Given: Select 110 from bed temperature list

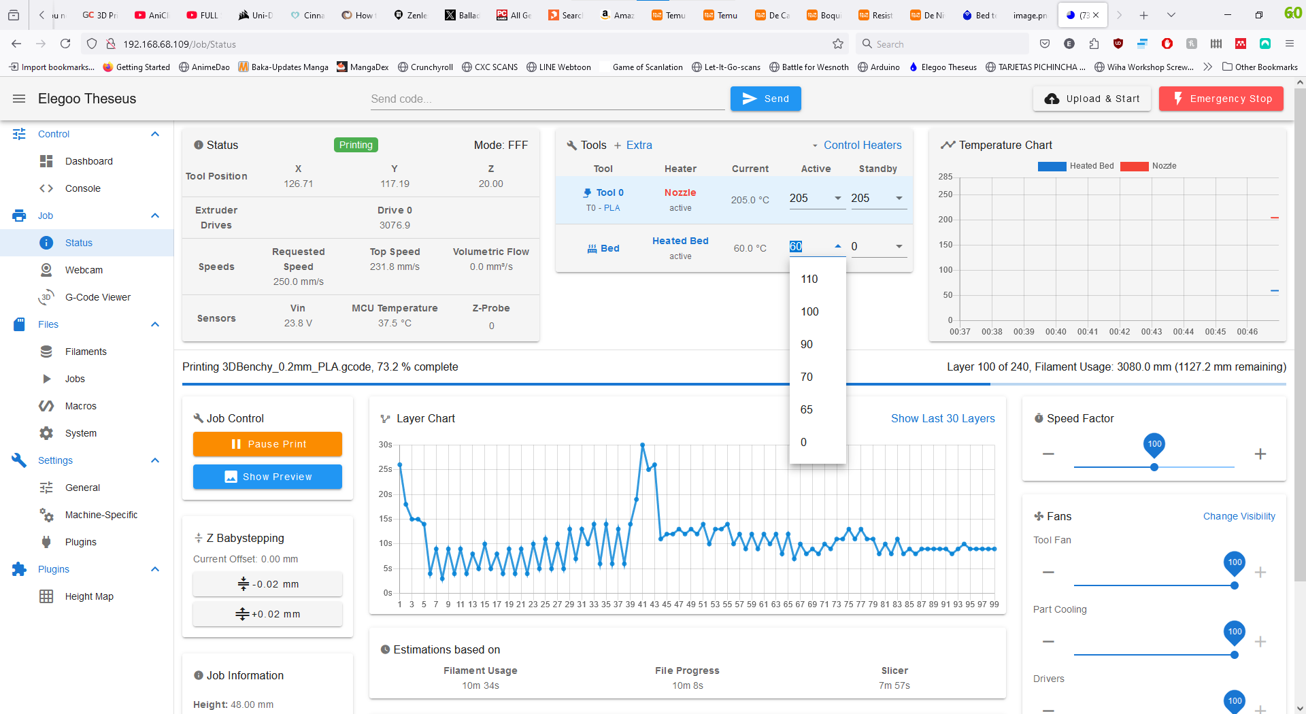Looking at the screenshot, I should pyautogui.click(x=818, y=279).
